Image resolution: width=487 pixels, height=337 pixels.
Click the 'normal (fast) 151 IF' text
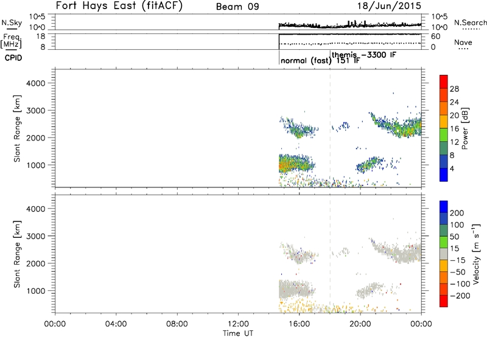320,60
